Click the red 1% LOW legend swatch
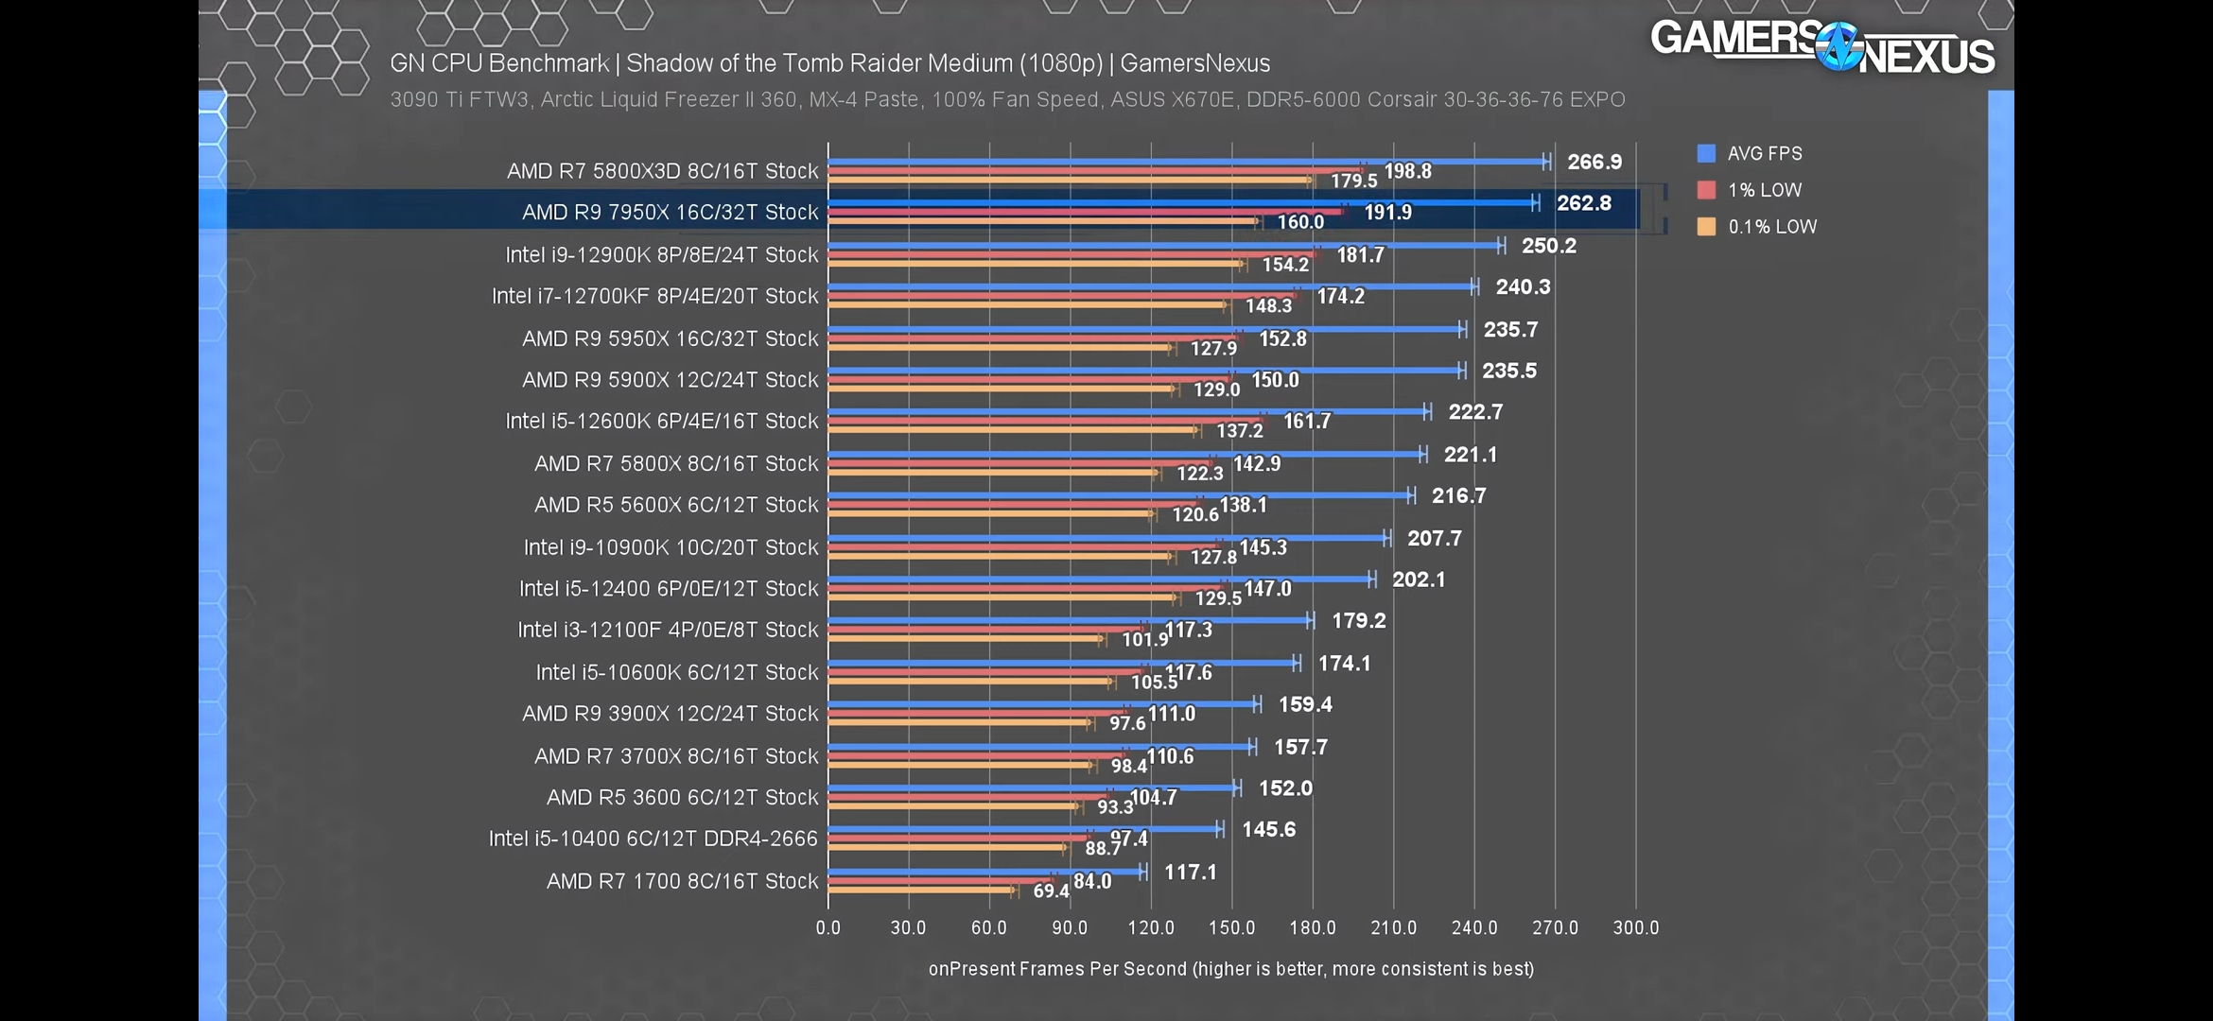The width and height of the screenshot is (2213, 1021). click(x=1706, y=190)
